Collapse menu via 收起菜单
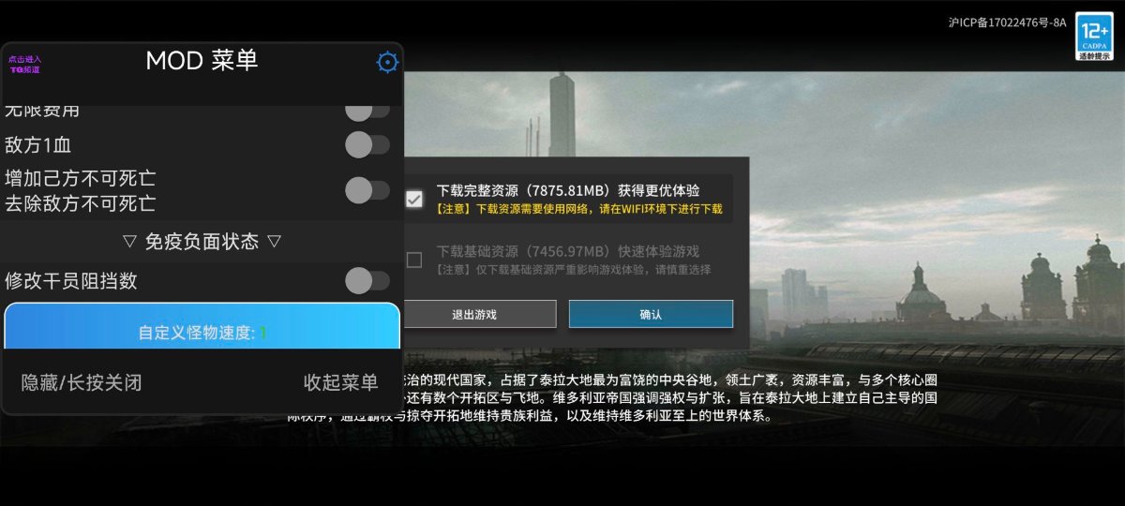Image resolution: width=1125 pixels, height=506 pixels. coord(340,382)
